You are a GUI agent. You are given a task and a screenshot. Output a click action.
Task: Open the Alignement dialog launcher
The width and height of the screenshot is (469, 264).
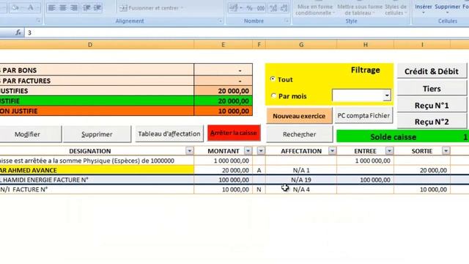point(220,21)
